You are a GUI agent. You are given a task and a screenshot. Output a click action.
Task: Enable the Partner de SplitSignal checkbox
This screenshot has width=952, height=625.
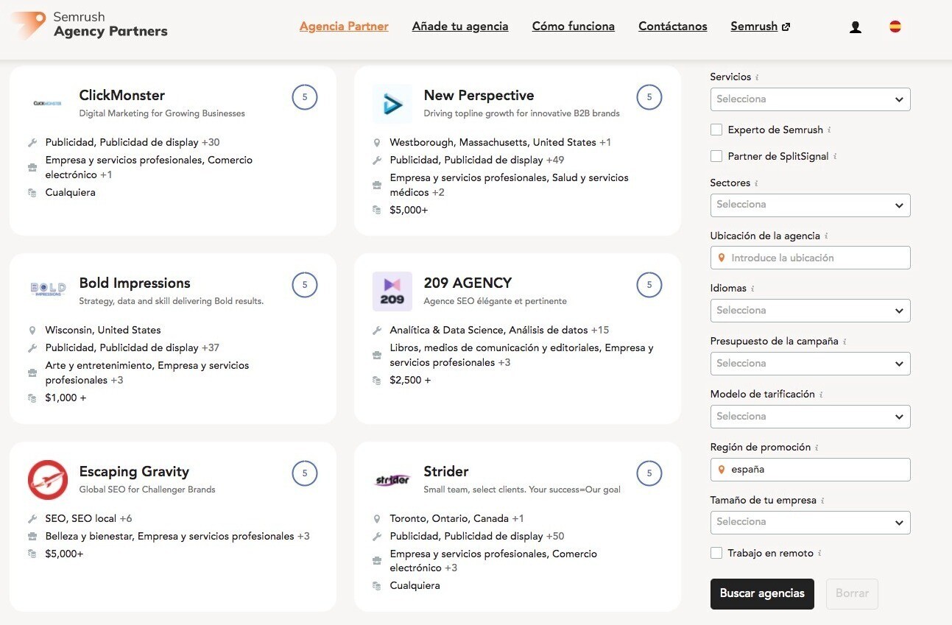716,156
